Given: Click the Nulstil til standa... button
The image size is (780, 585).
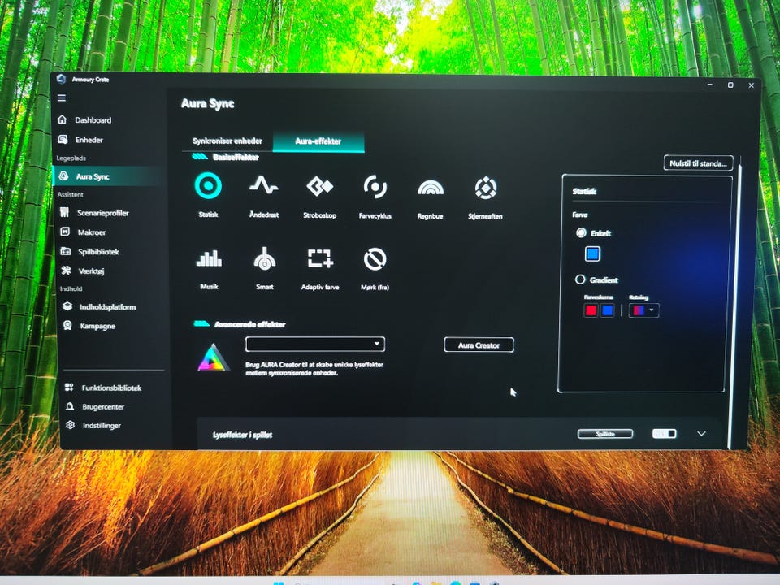Looking at the screenshot, I should click(699, 163).
